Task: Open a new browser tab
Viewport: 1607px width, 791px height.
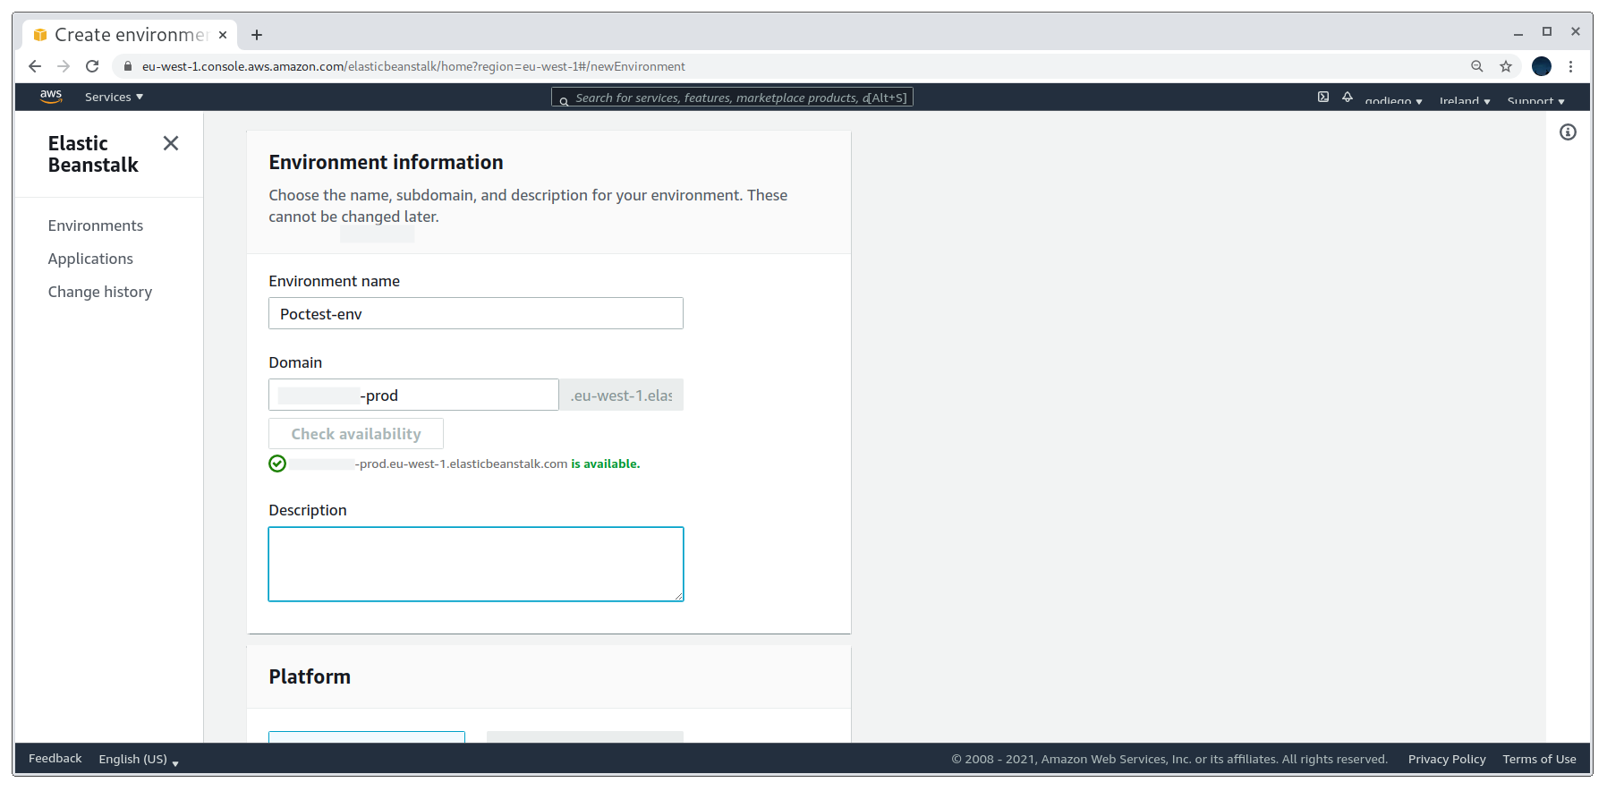Action: tap(257, 35)
